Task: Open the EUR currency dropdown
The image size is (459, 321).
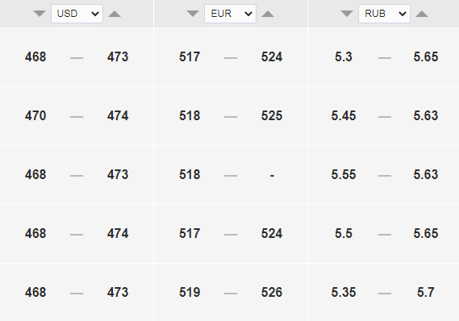Action: coord(230,14)
